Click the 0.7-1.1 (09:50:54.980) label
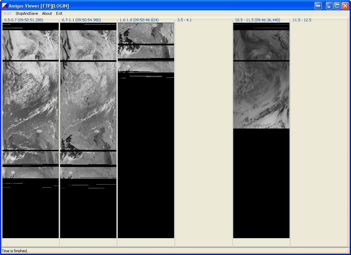 point(81,20)
